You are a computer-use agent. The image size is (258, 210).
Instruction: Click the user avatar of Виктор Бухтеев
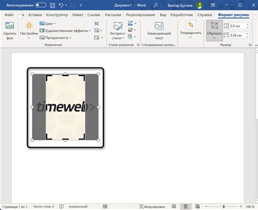coord(199,5)
